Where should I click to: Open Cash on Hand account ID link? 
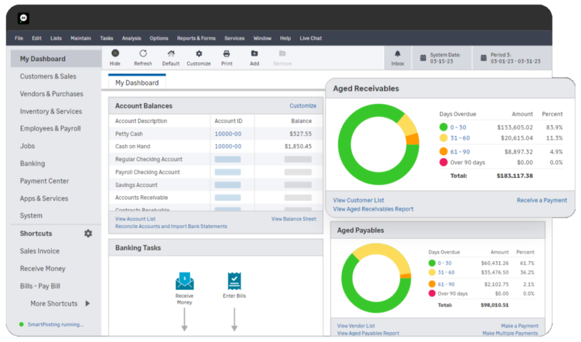(x=228, y=146)
